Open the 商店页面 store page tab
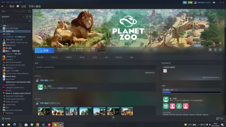Screen dimensions: 226x127 (x=40, y=57)
